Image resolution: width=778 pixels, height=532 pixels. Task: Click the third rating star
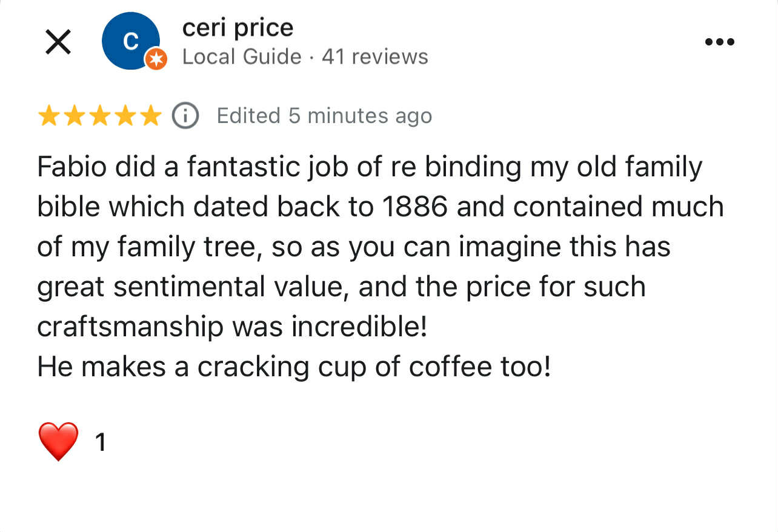99,115
